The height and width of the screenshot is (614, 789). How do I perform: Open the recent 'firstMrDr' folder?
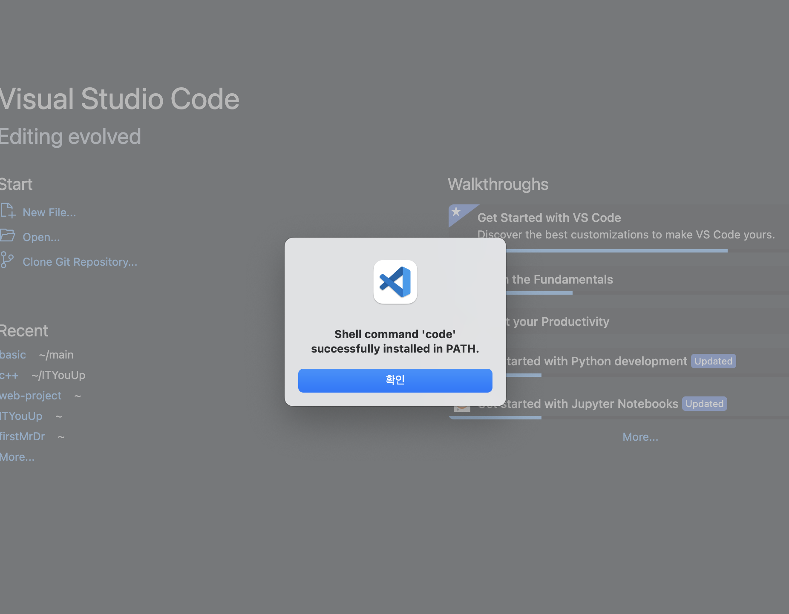[x=22, y=436]
